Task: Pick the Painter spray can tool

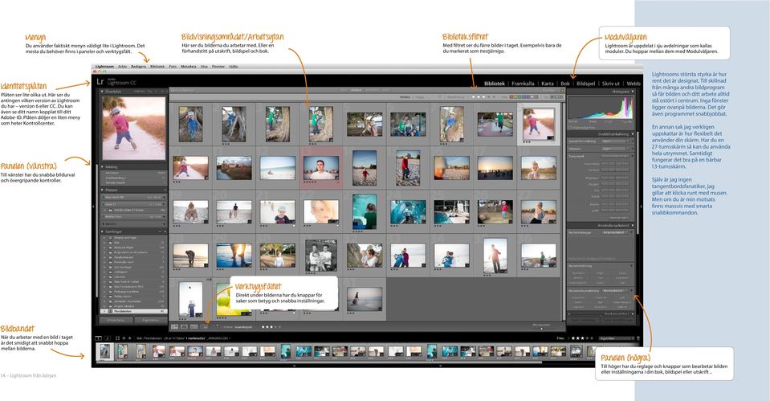Action: [217, 326]
